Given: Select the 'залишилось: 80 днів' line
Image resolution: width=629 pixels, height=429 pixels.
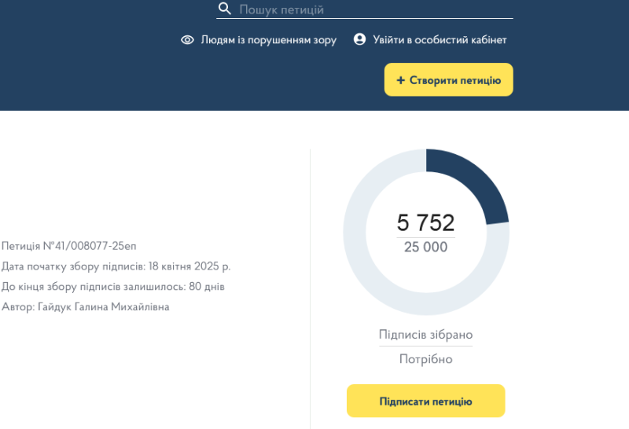Looking at the screenshot, I should [112, 287].
